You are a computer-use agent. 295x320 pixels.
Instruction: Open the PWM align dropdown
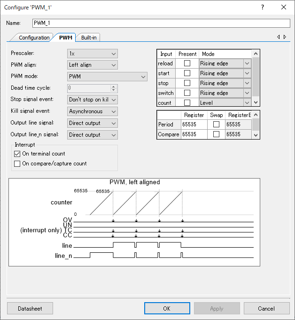93,65
